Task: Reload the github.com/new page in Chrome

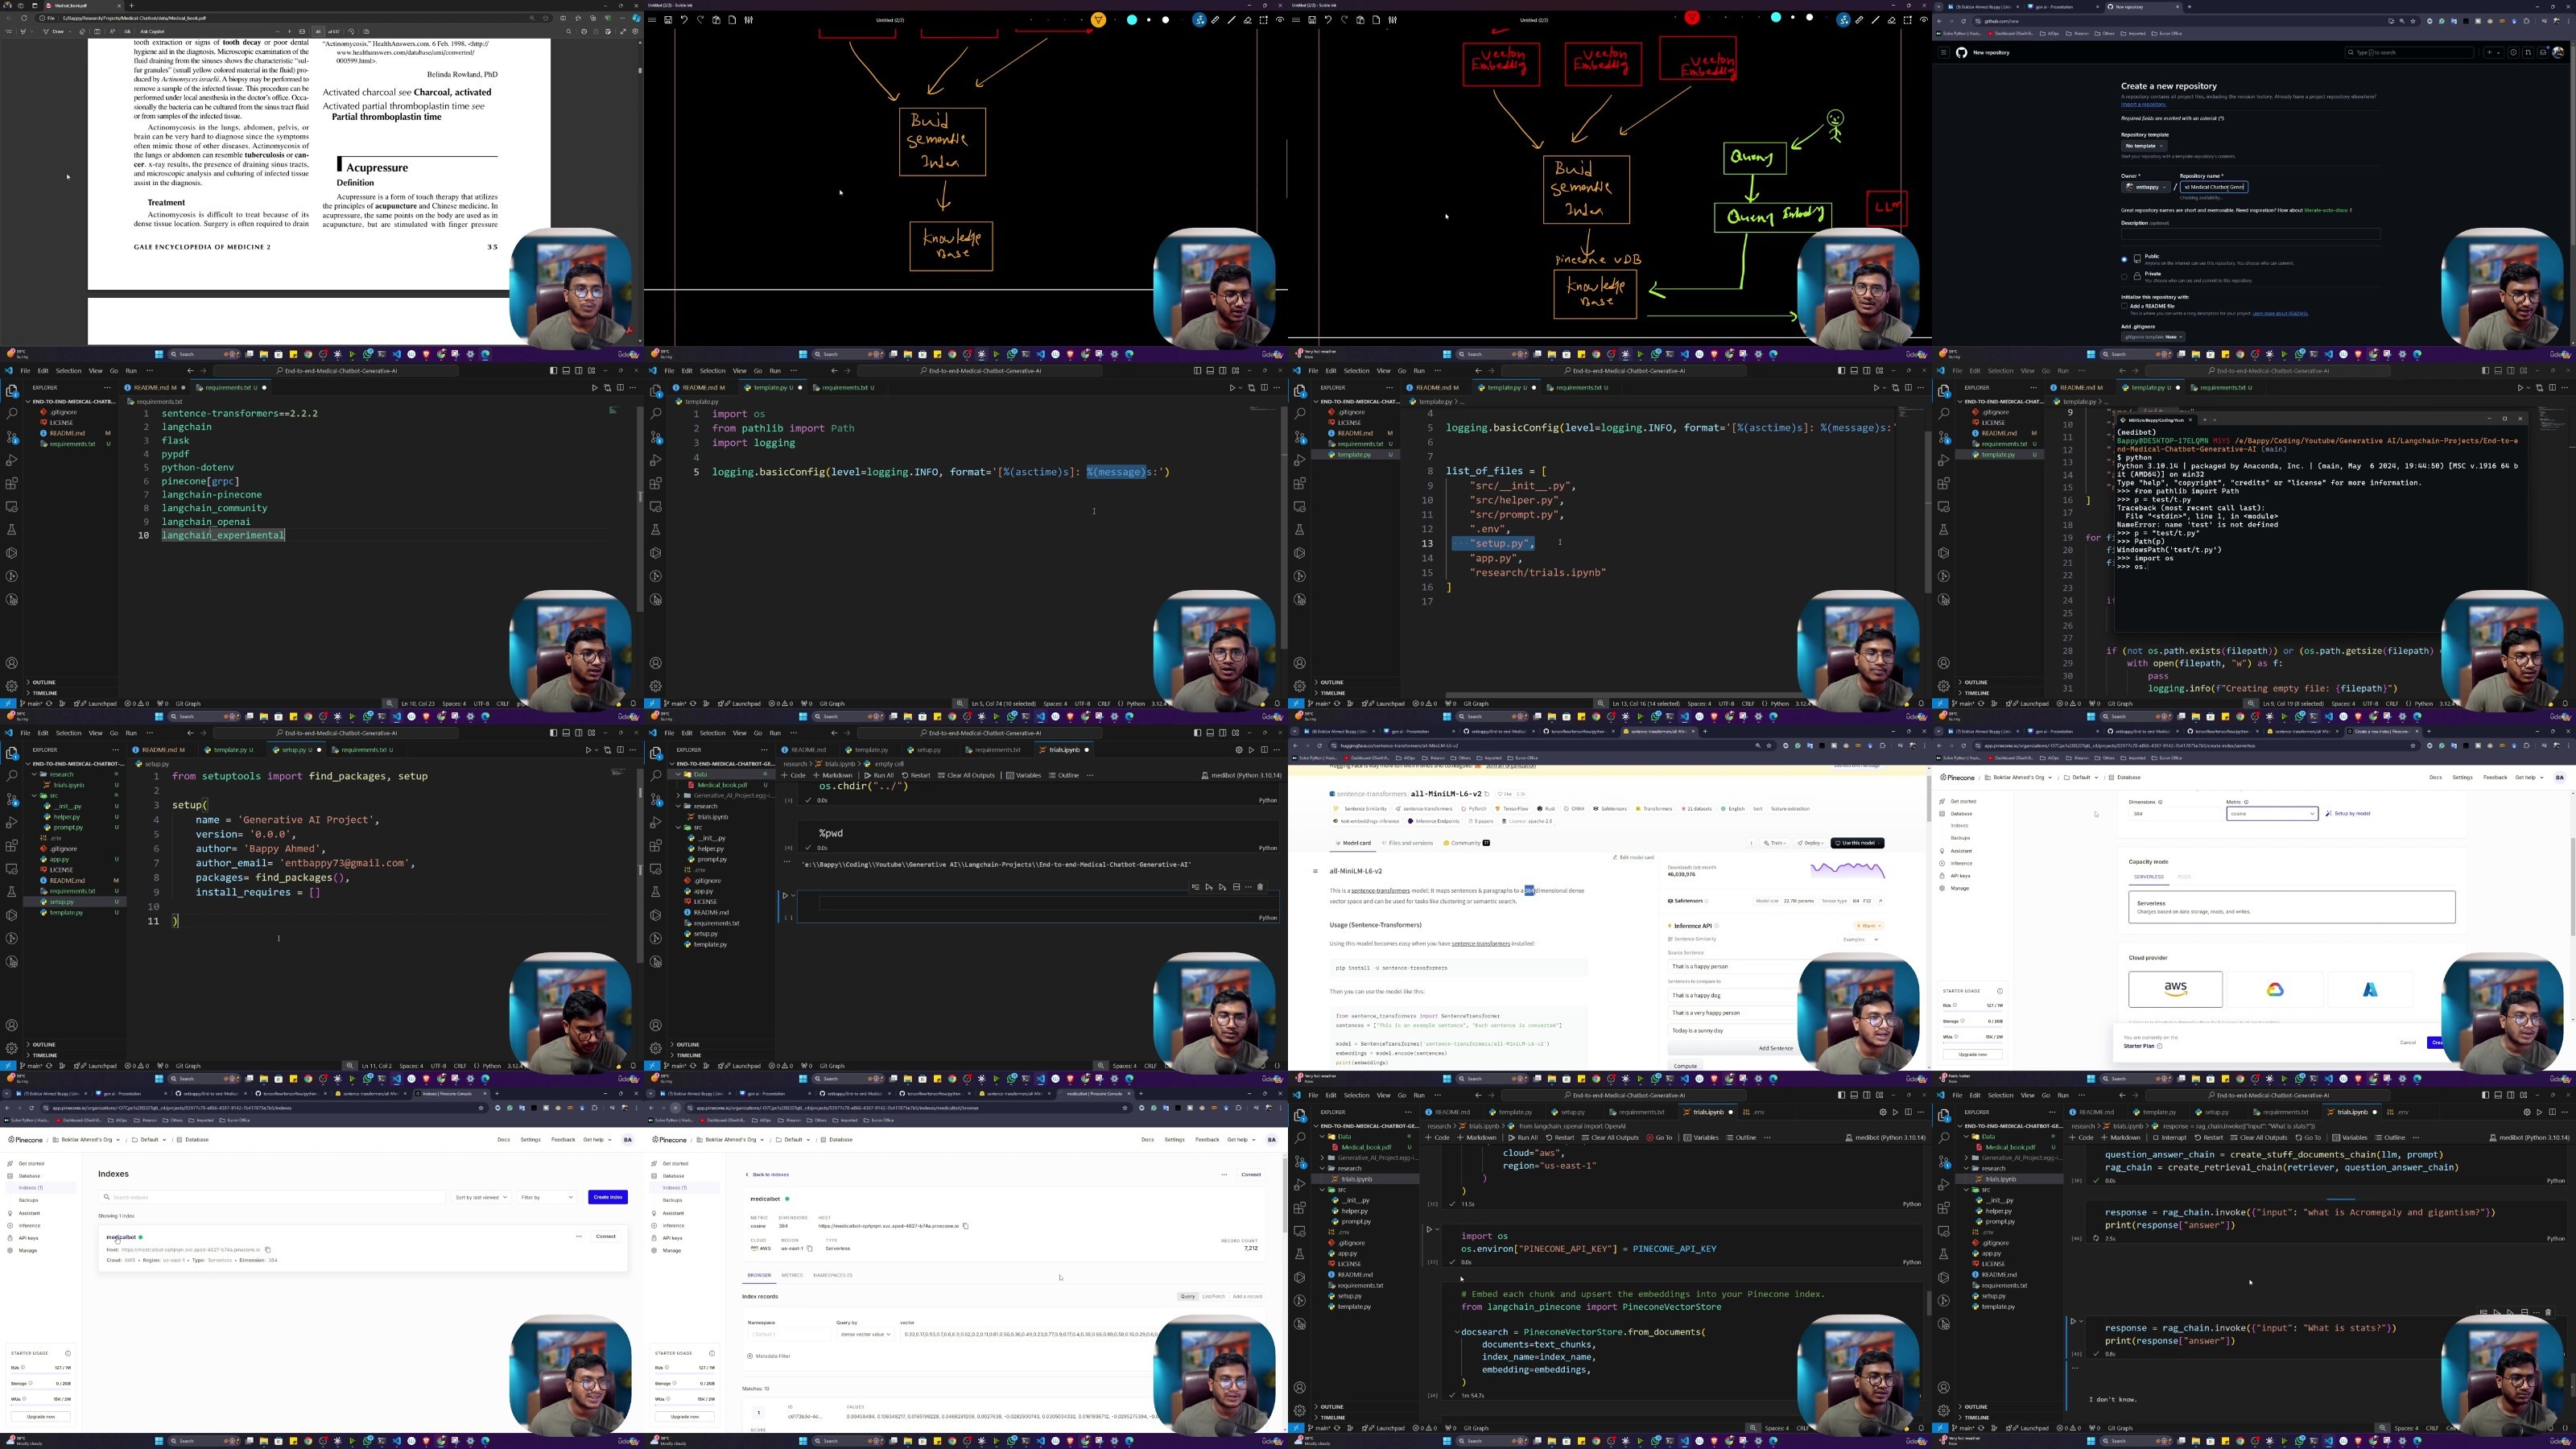Action: [1963, 21]
